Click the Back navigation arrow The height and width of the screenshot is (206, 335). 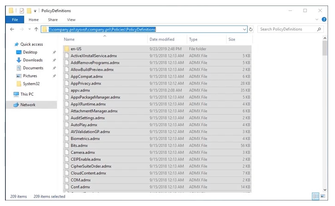tap(12, 29)
